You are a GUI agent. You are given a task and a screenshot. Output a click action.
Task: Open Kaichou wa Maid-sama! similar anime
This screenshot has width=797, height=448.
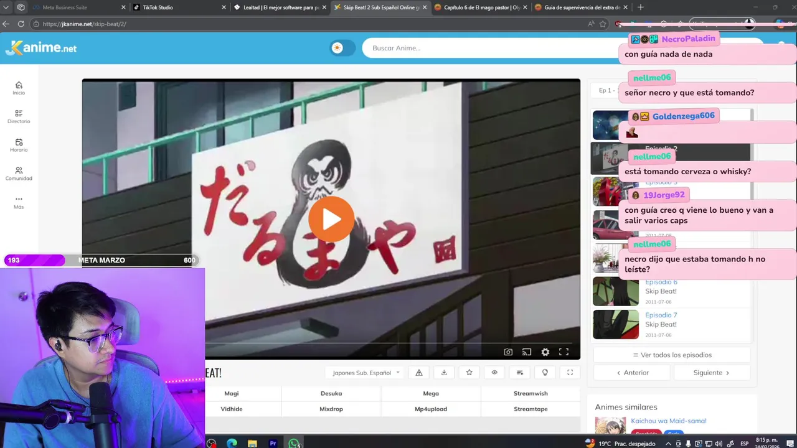(x=669, y=421)
